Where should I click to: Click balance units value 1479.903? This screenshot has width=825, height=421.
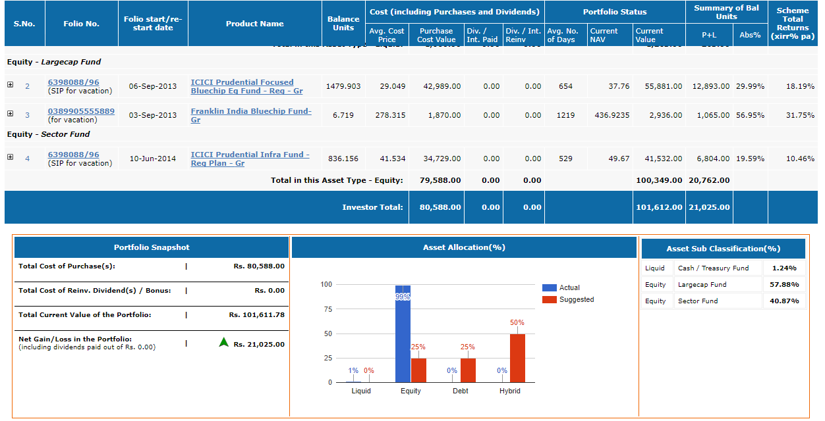(344, 86)
